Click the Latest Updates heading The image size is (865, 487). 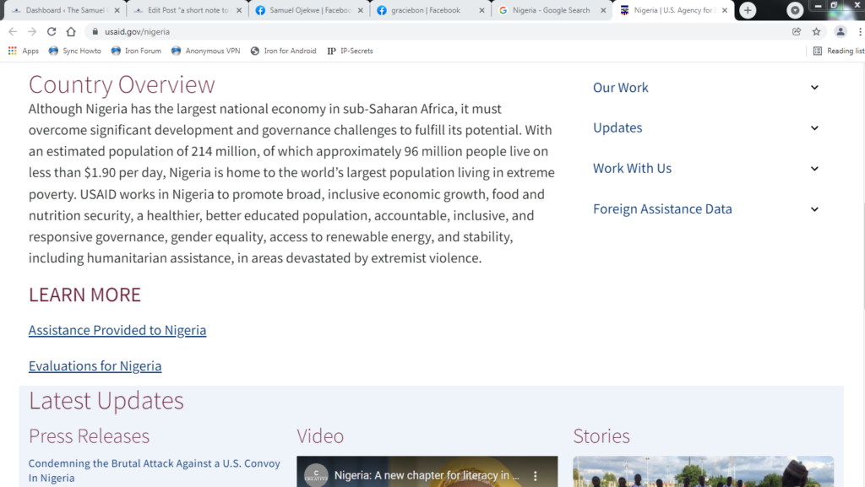(x=106, y=401)
